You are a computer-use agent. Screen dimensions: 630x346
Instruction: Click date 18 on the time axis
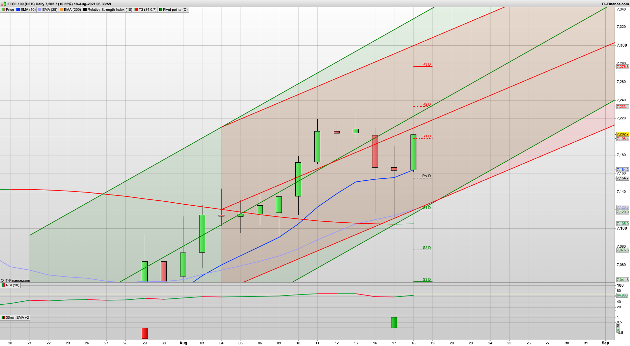413,343
